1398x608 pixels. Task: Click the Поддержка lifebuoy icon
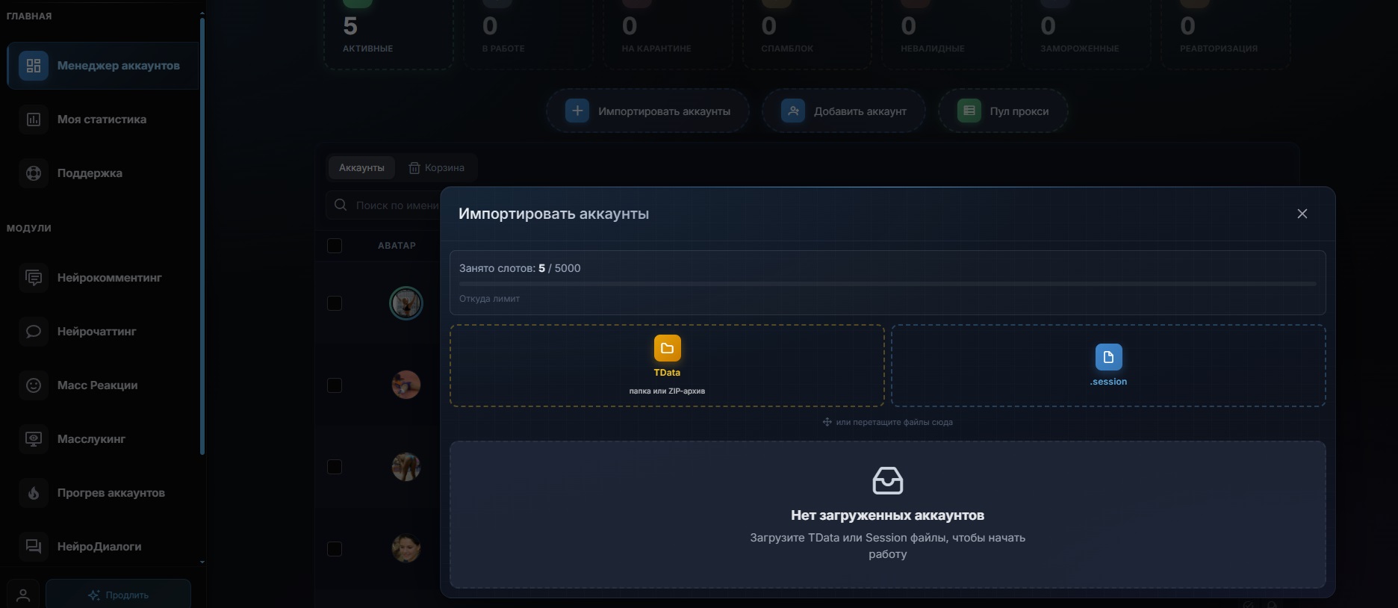[34, 173]
